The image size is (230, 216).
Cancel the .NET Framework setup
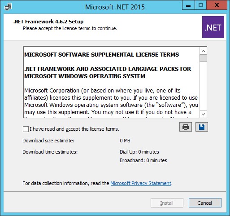point(205,203)
